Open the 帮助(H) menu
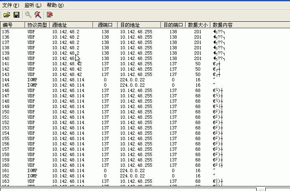 pyautogui.click(x=55, y=5)
